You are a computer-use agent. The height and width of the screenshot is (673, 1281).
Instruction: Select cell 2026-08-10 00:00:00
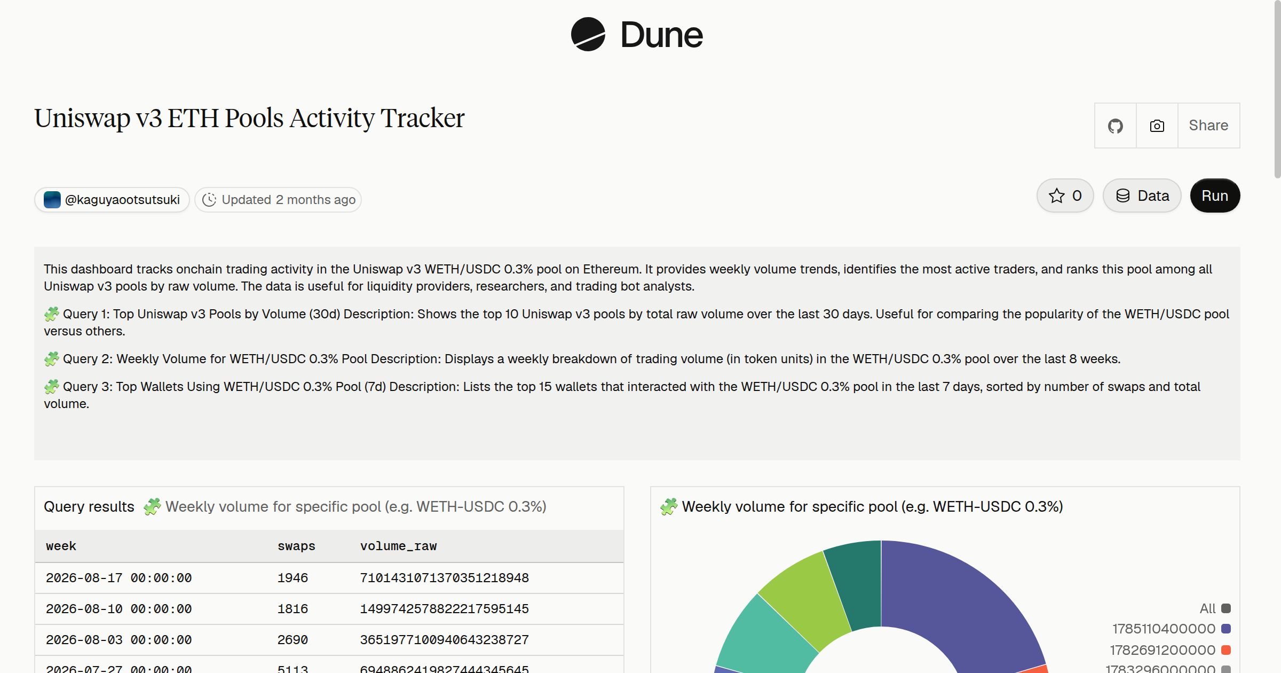(118, 609)
